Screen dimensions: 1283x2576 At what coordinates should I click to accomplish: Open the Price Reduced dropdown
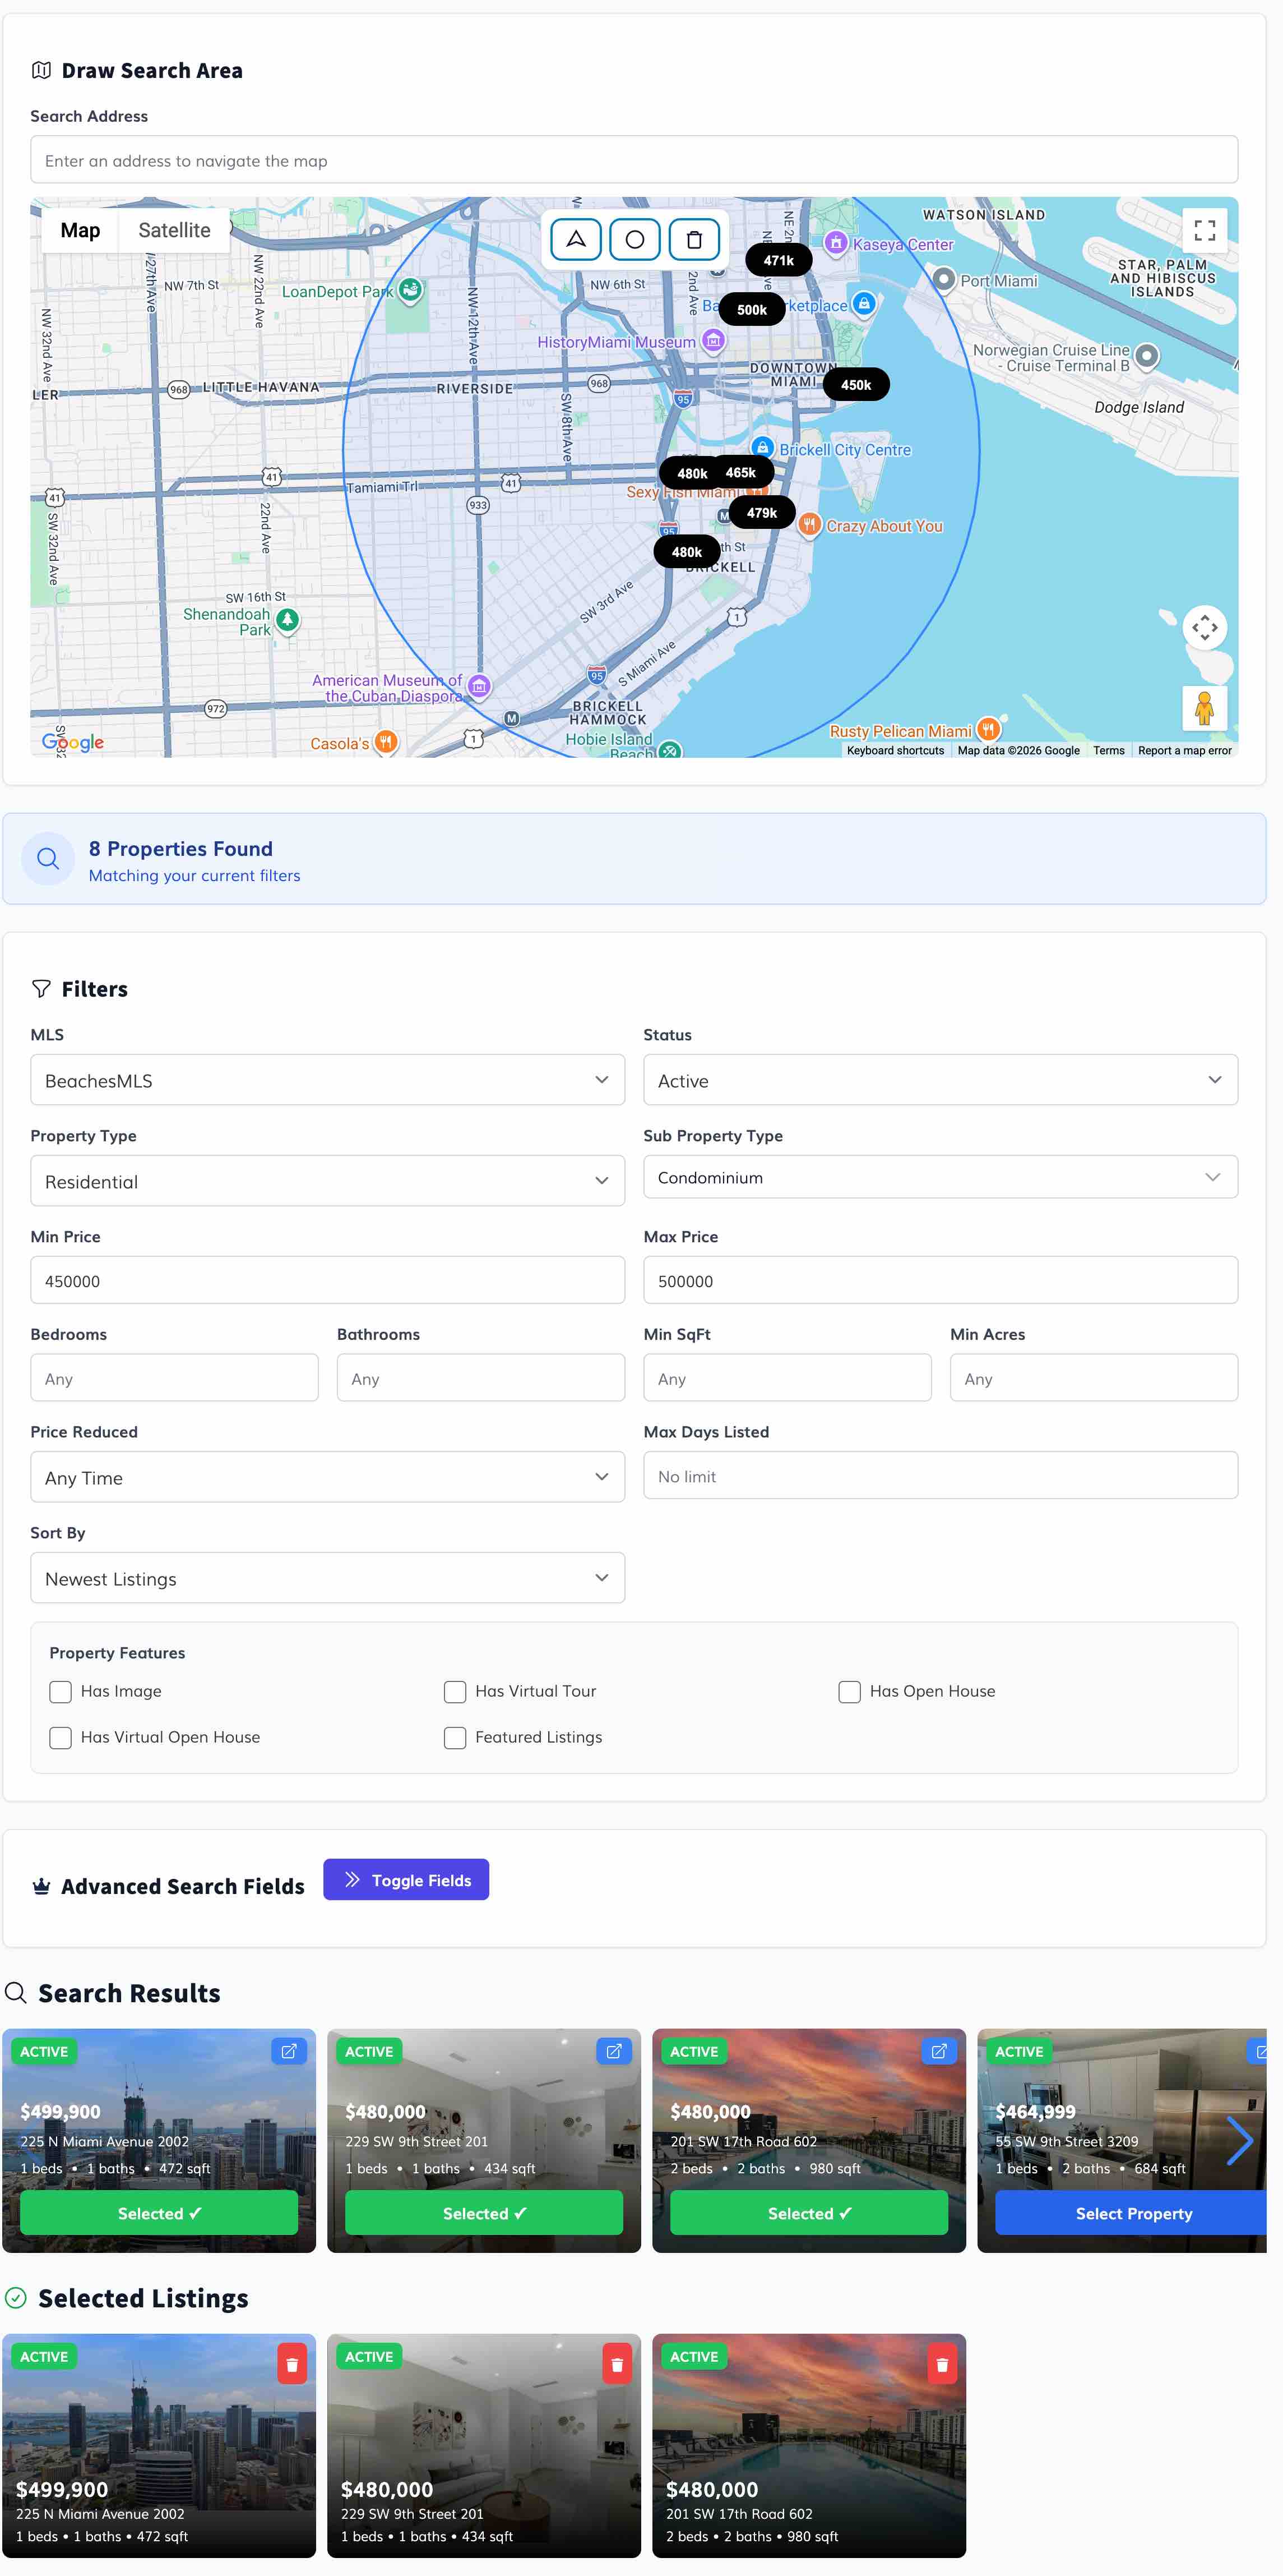tap(328, 1477)
